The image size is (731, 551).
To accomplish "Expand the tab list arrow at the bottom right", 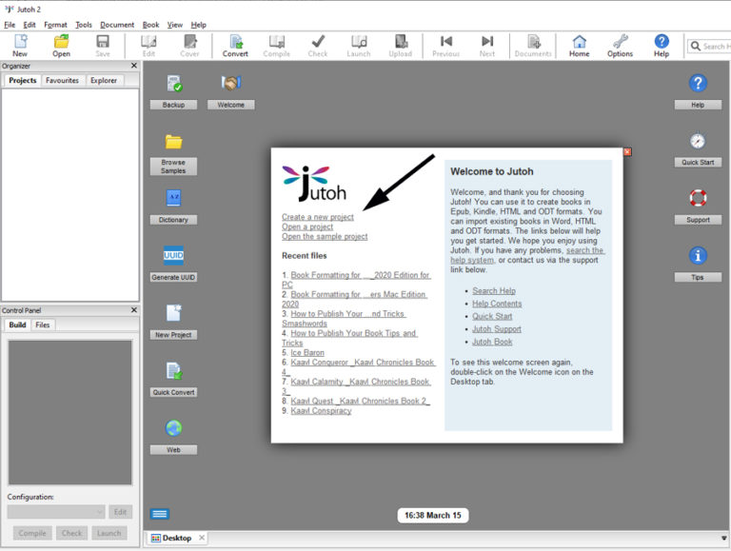I will 723,538.
